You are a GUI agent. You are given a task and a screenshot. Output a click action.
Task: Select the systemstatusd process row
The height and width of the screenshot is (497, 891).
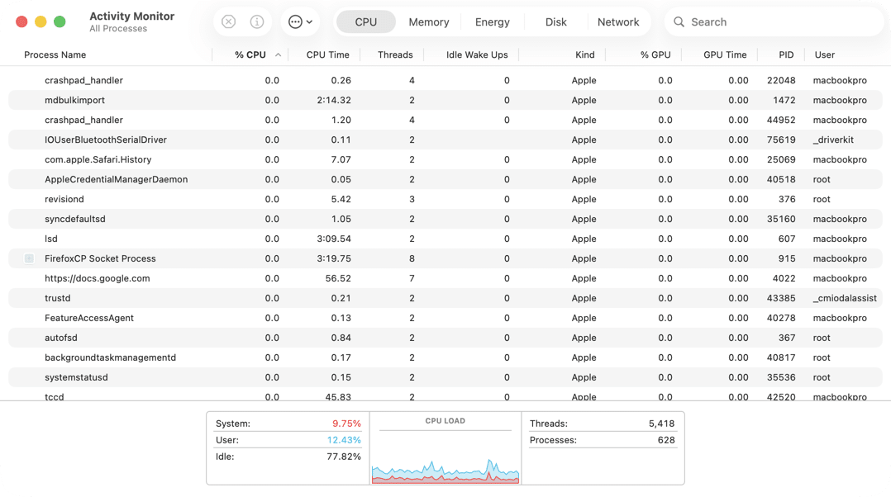[x=445, y=378]
